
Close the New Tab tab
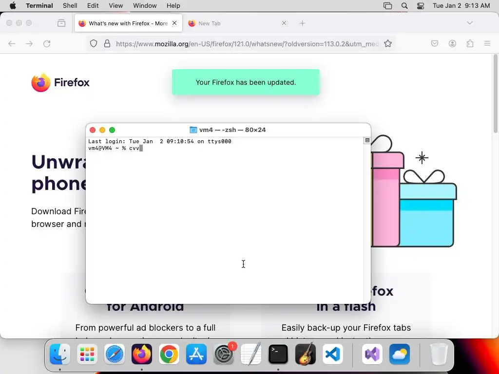[284, 23]
